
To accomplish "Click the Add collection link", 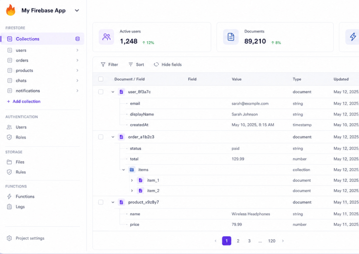I will (24, 101).
